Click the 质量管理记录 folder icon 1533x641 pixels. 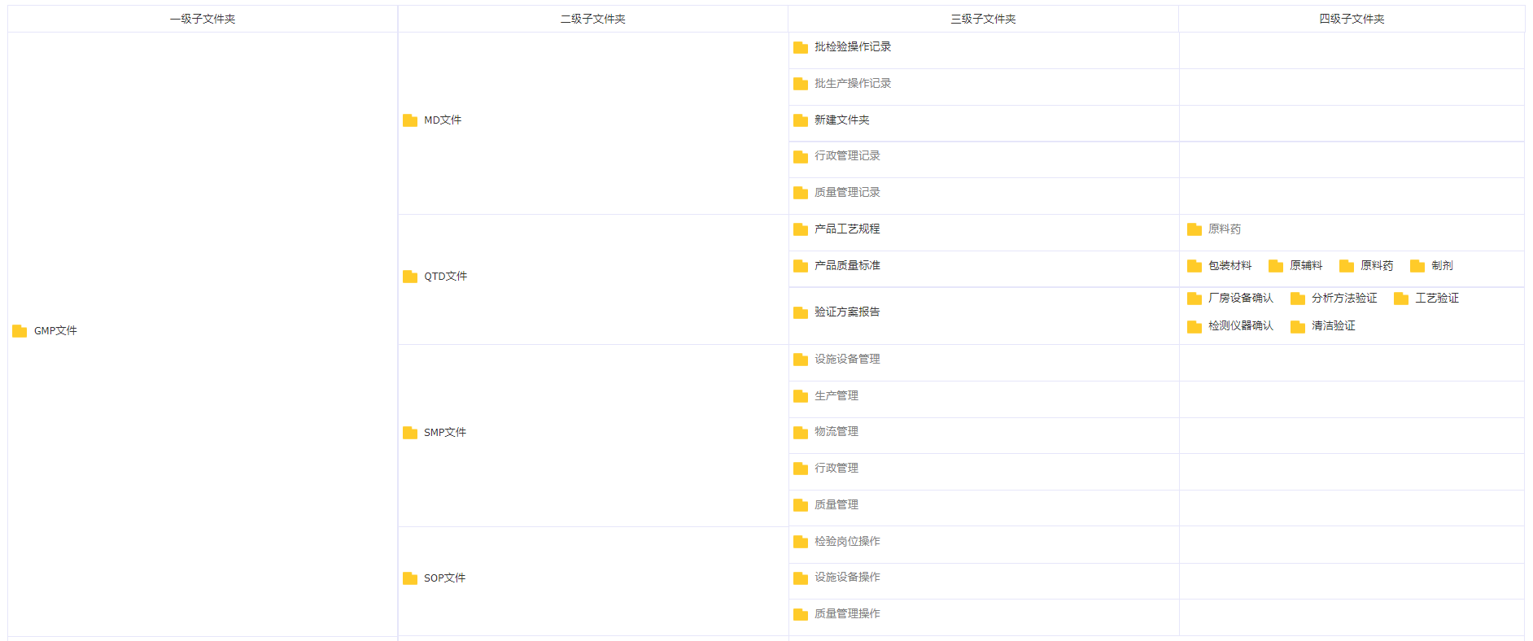[x=801, y=193]
